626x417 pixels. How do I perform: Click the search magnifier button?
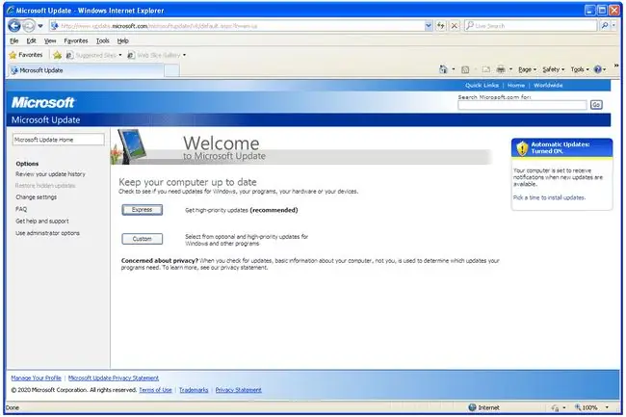point(605,26)
